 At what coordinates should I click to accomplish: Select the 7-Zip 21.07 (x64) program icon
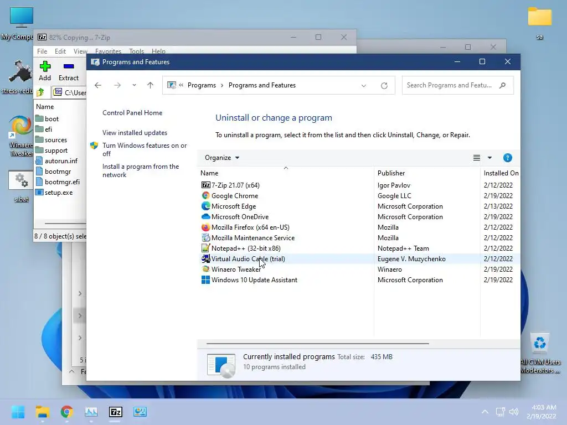click(x=205, y=185)
